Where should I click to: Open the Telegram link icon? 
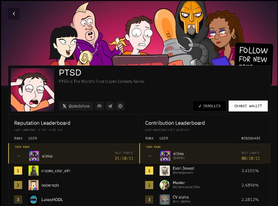pyautogui.click(x=110, y=106)
